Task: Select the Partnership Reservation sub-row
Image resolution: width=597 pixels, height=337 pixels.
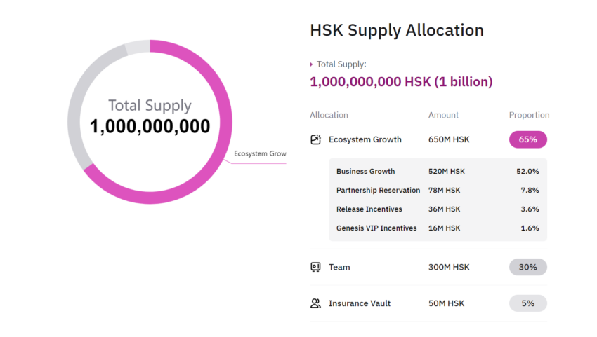Action: (x=378, y=190)
